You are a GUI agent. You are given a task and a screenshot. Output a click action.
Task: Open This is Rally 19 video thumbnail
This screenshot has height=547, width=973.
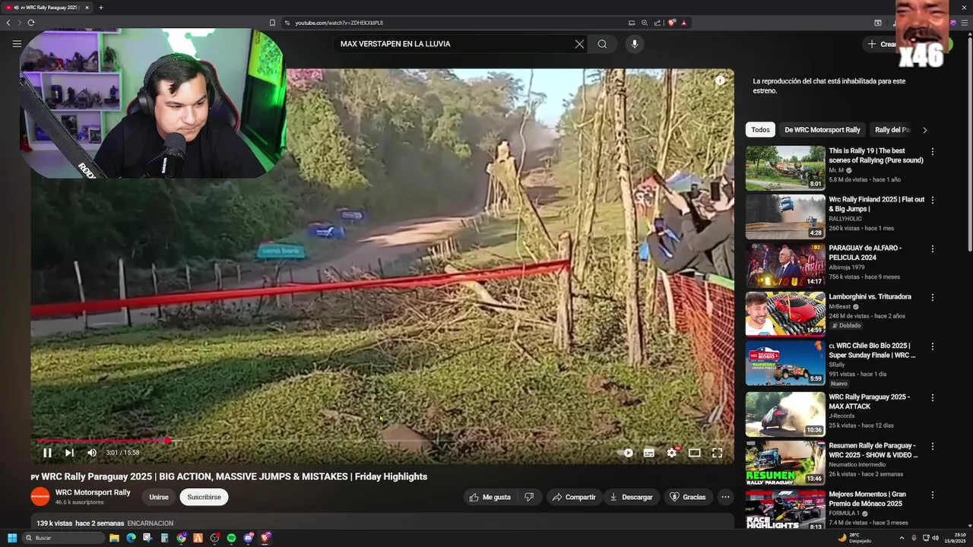[785, 168]
